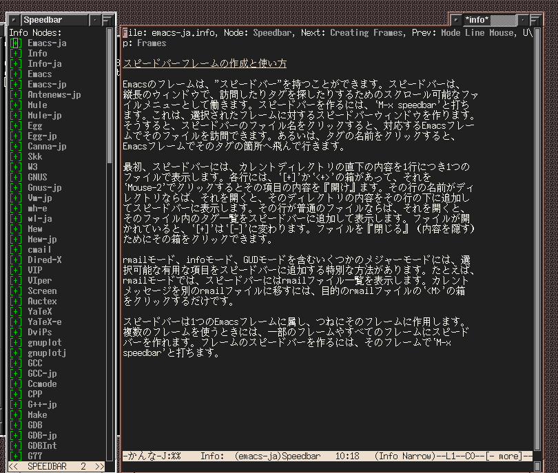The image size is (558, 473).
Task: Expand the YaTeX-e node
Action: (x=16, y=322)
